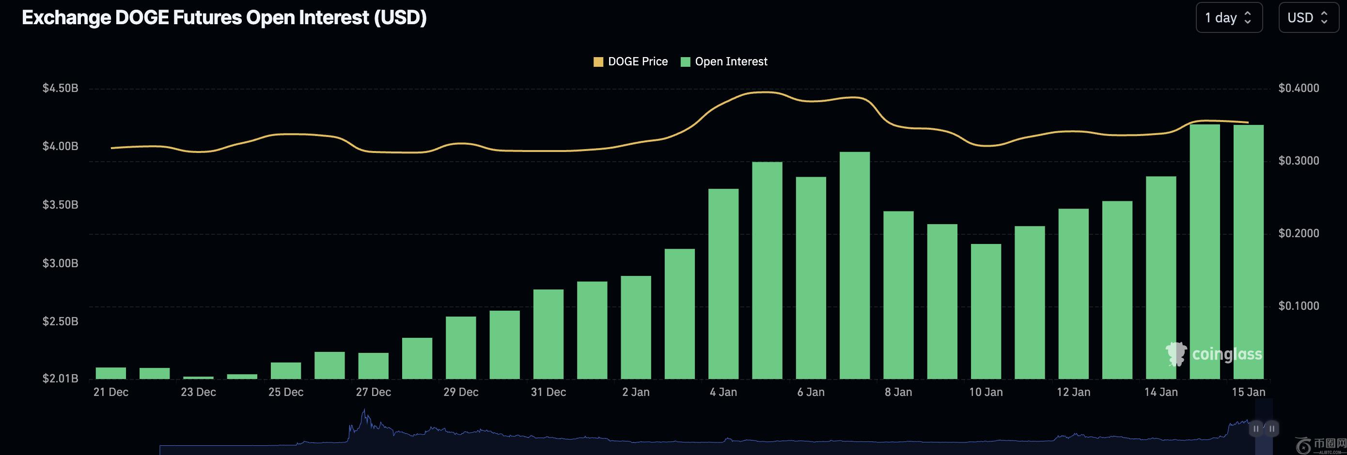Select the 15 Jan open interest bar
The image size is (1347, 455).
[1249, 252]
